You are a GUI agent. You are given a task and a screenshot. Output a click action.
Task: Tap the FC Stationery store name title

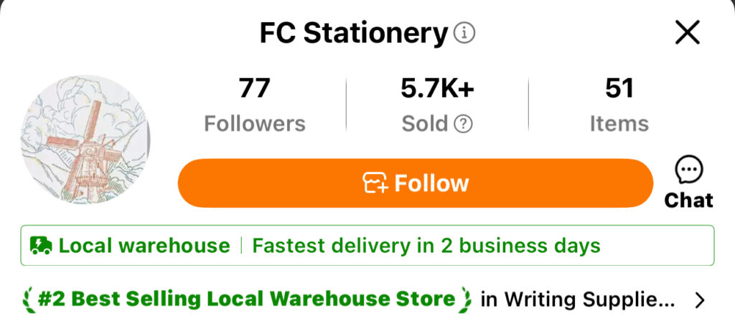coord(353,33)
